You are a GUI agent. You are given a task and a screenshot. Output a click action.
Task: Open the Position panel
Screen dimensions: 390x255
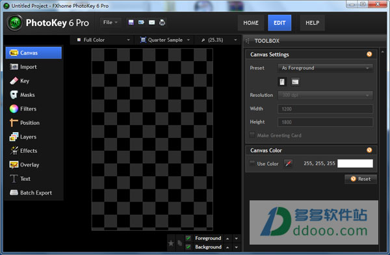tap(34, 122)
